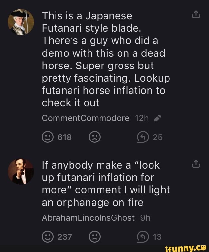The height and width of the screenshot is (252, 209).
Task: Open the reply arrow beside the 25 count
Action: tap(145, 138)
